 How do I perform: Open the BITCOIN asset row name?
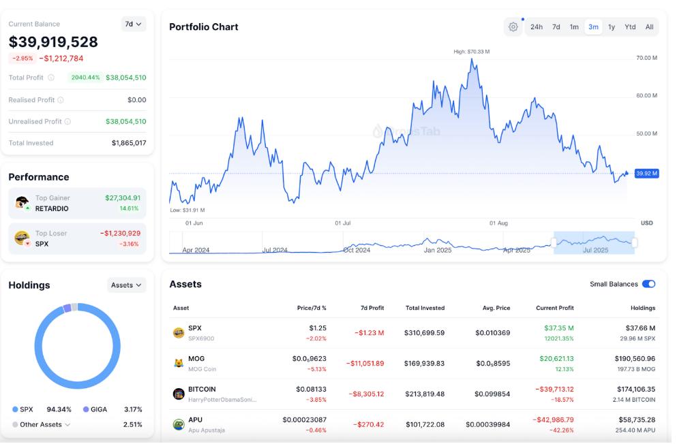tap(202, 390)
